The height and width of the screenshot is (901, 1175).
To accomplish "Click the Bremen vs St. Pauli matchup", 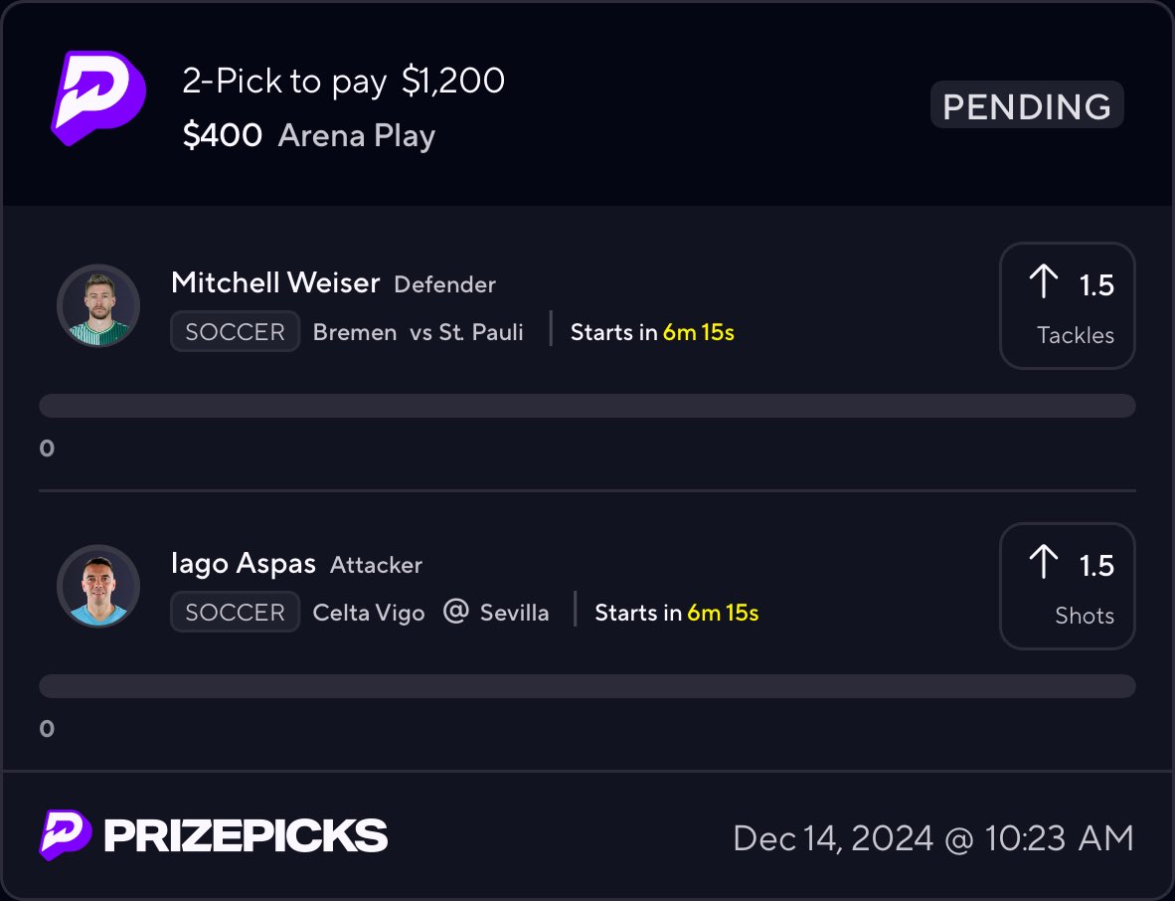I will [419, 332].
